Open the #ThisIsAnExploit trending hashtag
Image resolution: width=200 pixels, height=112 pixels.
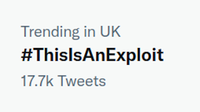tap(92, 56)
